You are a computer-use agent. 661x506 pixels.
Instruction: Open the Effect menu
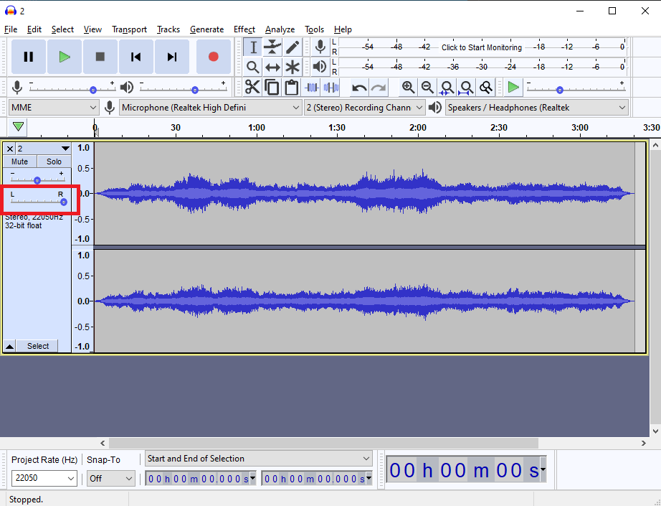tap(244, 29)
